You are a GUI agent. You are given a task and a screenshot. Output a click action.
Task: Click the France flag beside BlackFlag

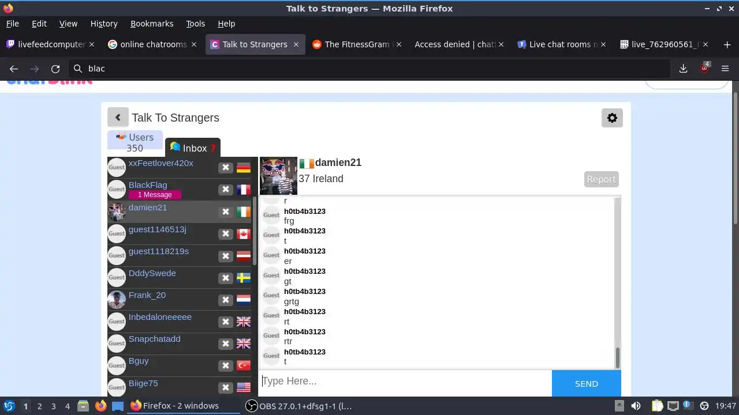pyautogui.click(x=244, y=190)
